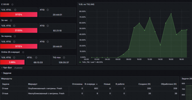Click info icon beside За час heading

(x=11, y=20)
